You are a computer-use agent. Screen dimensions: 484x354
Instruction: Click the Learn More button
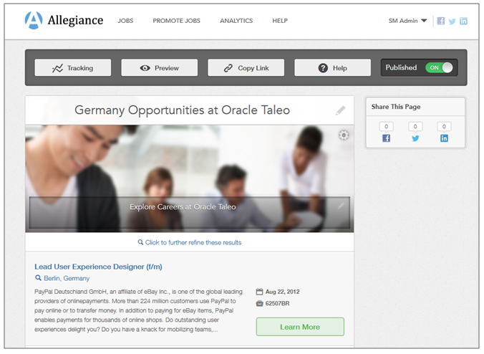pos(300,327)
